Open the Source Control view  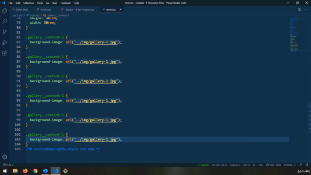coord(4,32)
